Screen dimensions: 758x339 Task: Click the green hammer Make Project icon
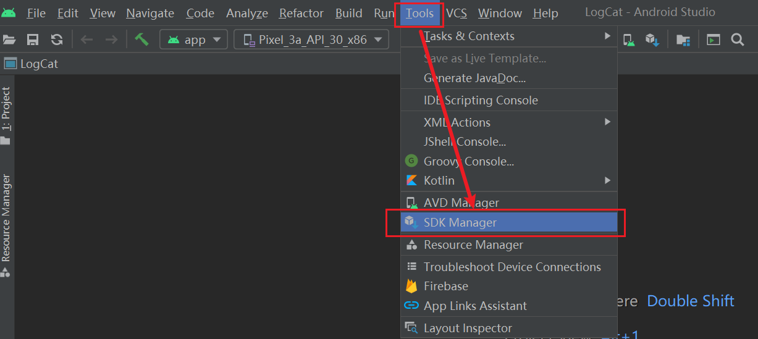(142, 40)
